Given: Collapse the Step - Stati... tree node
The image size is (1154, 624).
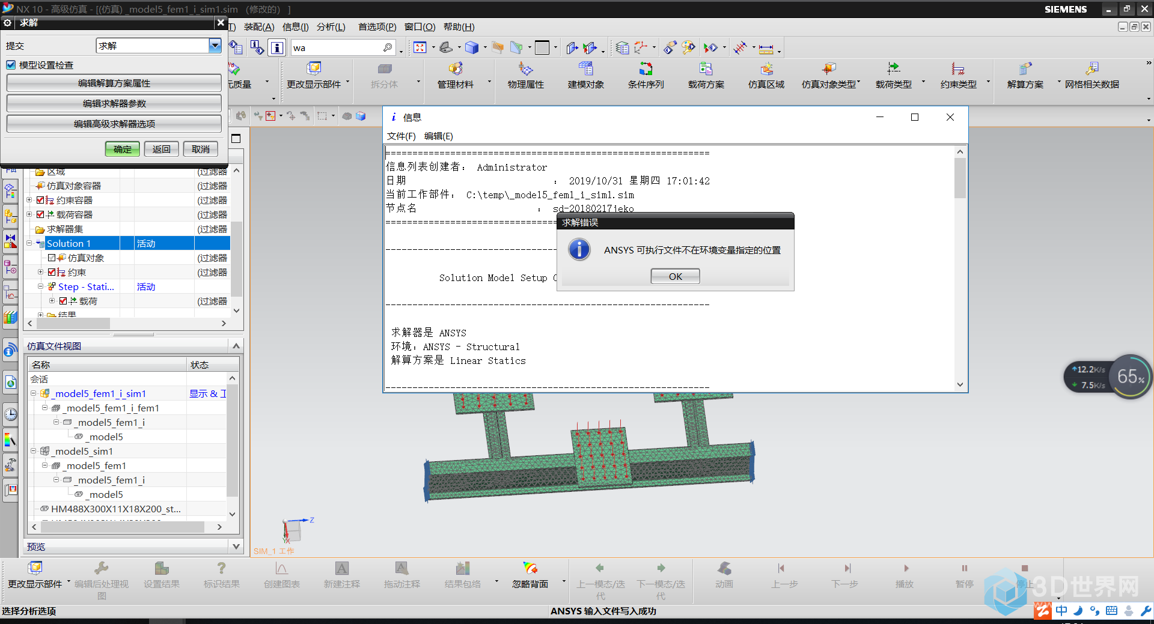Looking at the screenshot, I should [x=41, y=286].
